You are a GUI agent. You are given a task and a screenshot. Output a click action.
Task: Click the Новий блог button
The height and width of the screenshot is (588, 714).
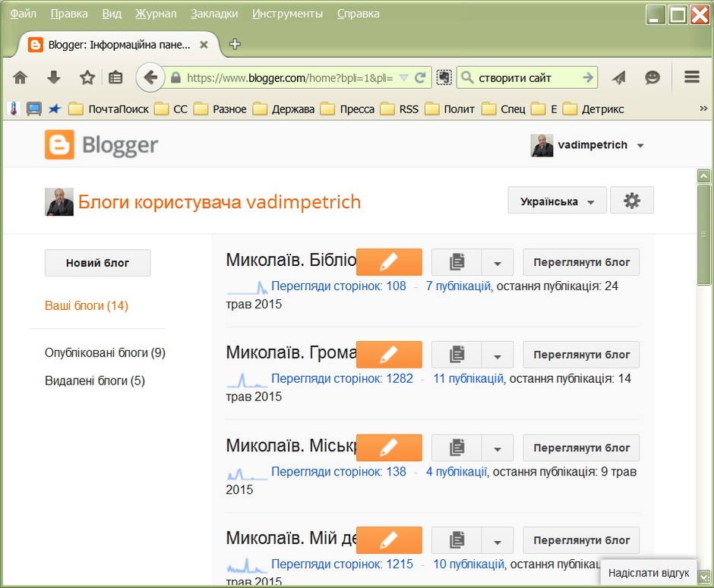click(97, 263)
